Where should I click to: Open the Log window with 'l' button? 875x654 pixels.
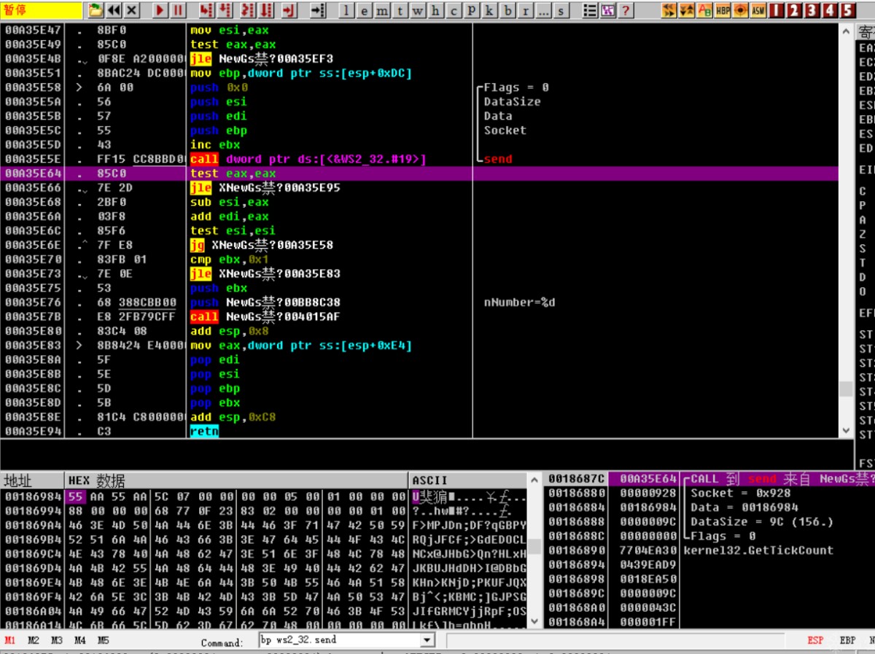coord(347,10)
